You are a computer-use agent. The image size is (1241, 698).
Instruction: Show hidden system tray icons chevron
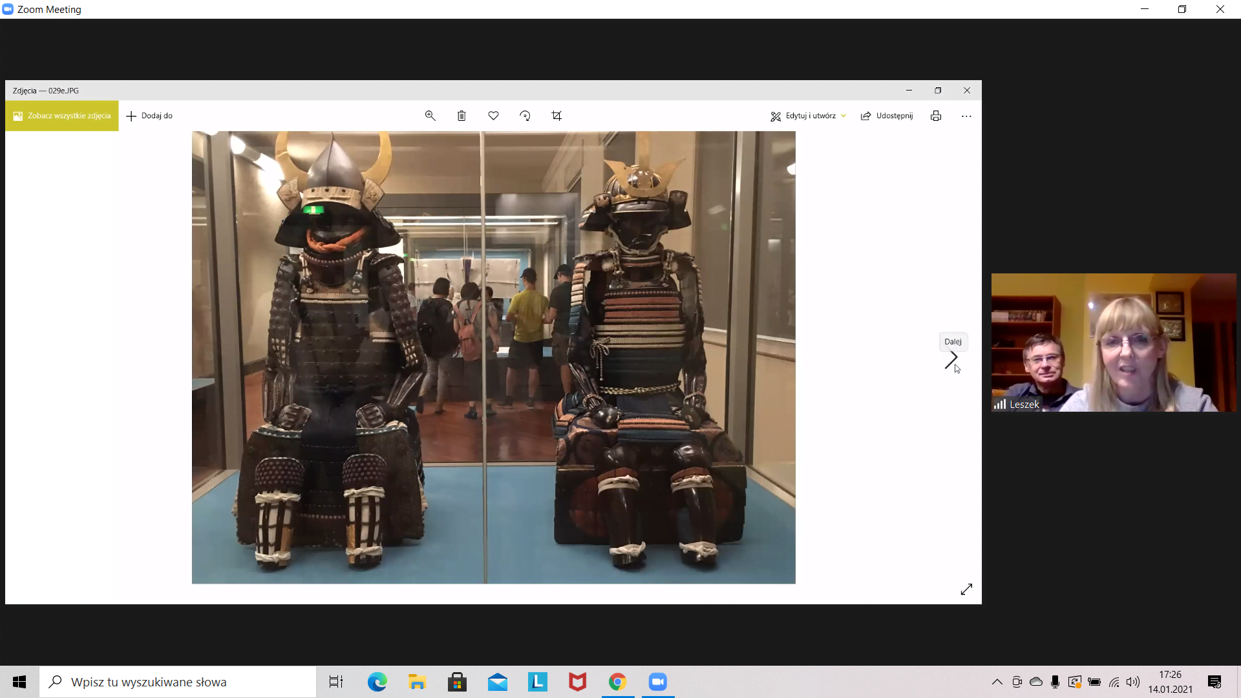tap(997, 682)
